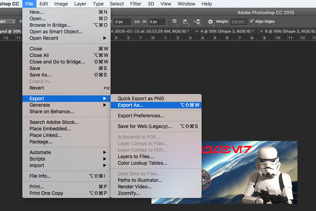Open the File menu

[29, 4]
